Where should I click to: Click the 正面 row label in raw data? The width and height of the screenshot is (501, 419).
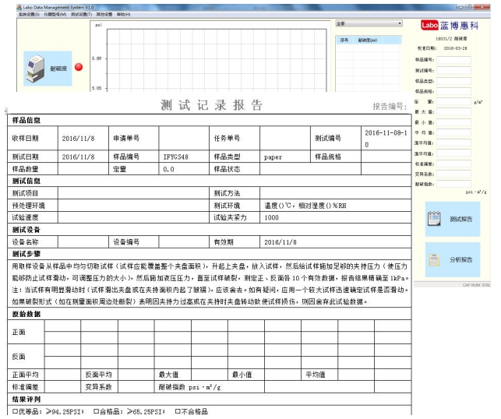click(x=19, y=332)
